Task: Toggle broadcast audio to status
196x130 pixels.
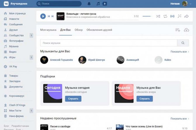Action: coord(172,16)
